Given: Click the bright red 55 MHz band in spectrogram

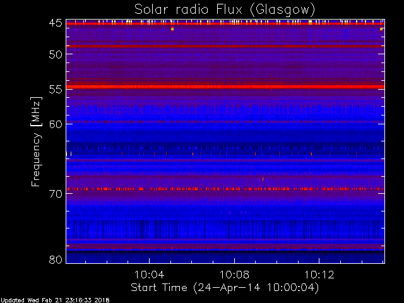Looking at the screenshot, I should (x=225, y=87).
